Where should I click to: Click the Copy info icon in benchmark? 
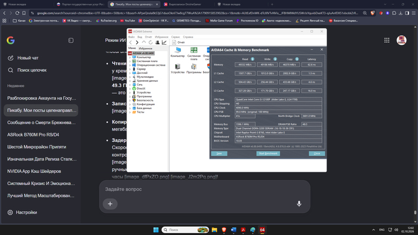coord(297,59)
